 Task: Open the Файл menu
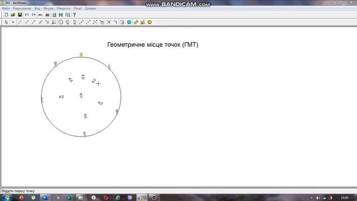(x=6, y=8)
